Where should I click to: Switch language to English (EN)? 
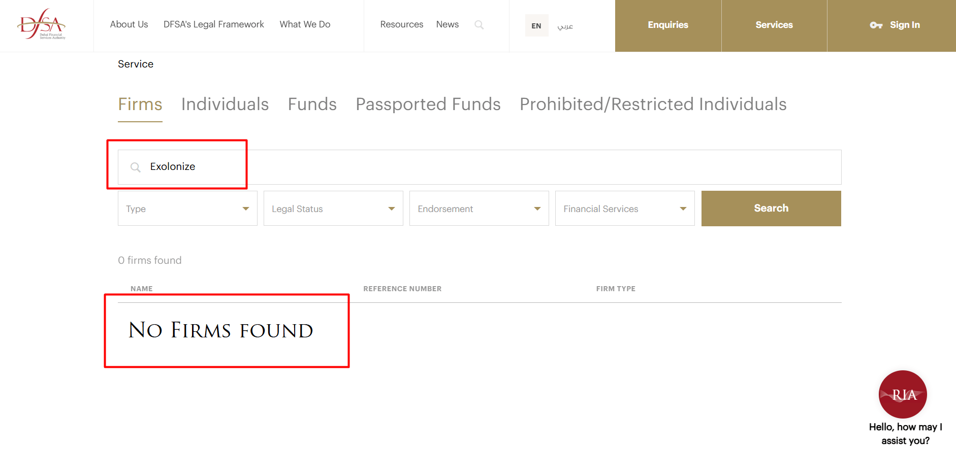[x=536, y=26]
